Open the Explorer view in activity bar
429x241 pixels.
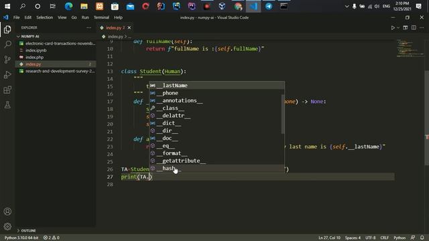point(7,29)
